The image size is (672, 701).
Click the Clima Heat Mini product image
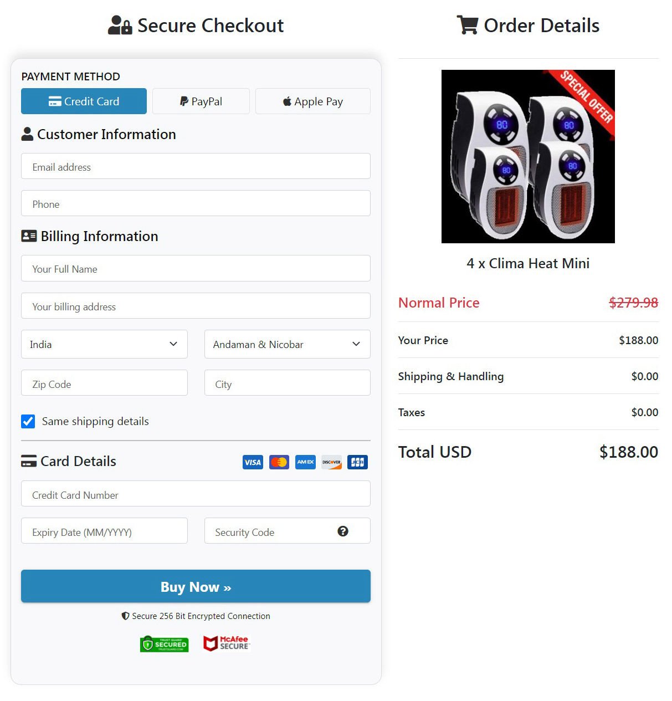click(x=528, y=156)
